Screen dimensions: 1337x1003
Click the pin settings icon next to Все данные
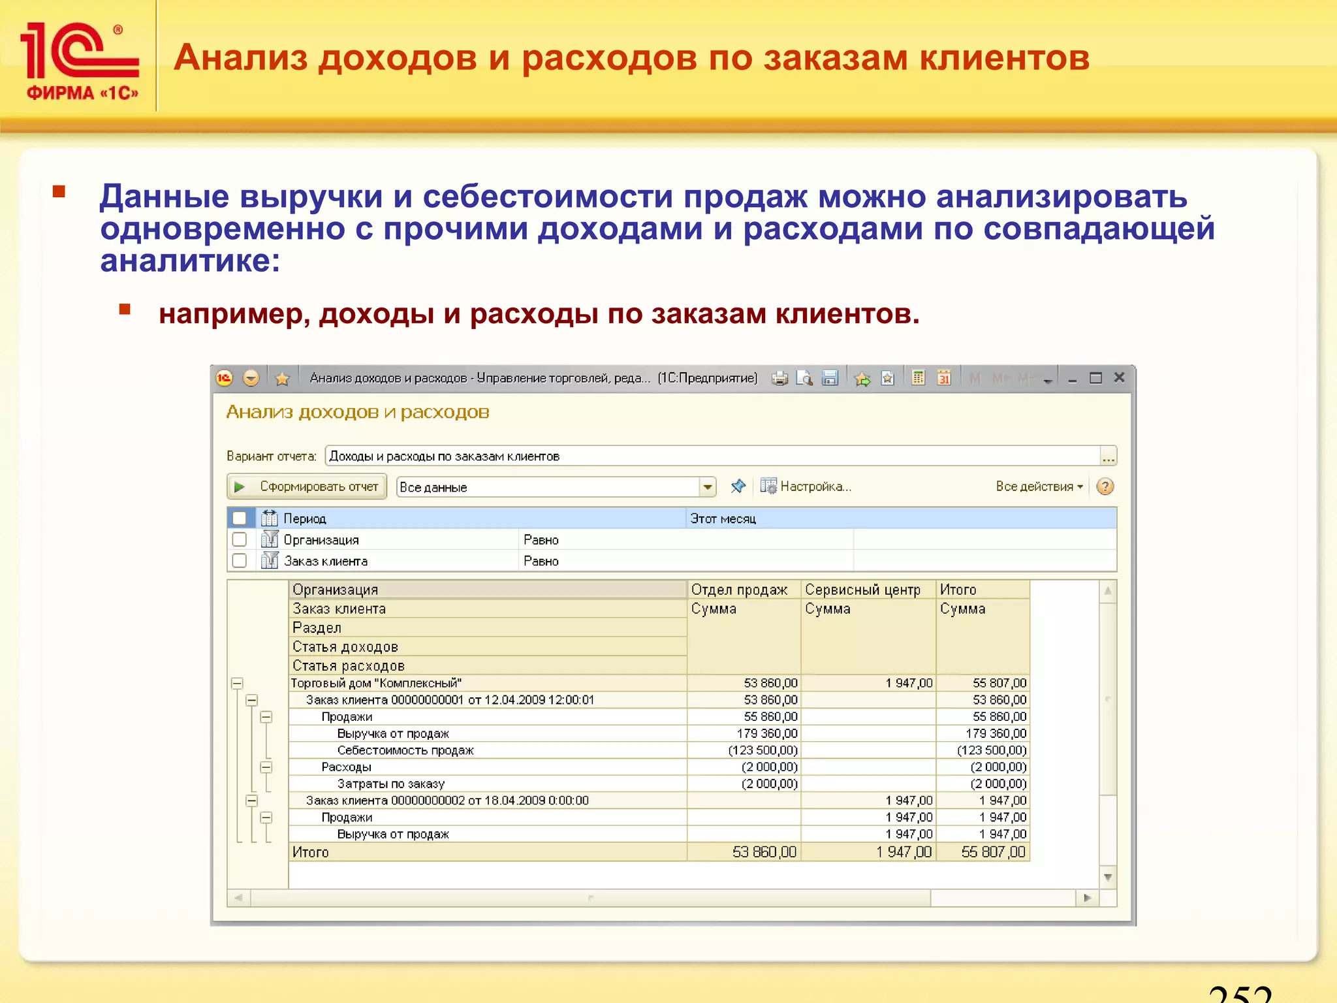point(738,486)
